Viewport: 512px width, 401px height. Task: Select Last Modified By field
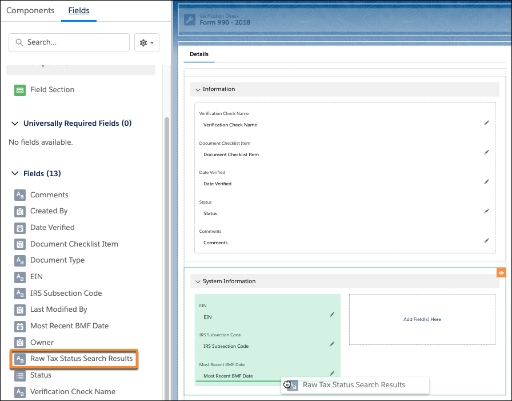[x=58, y=309]
